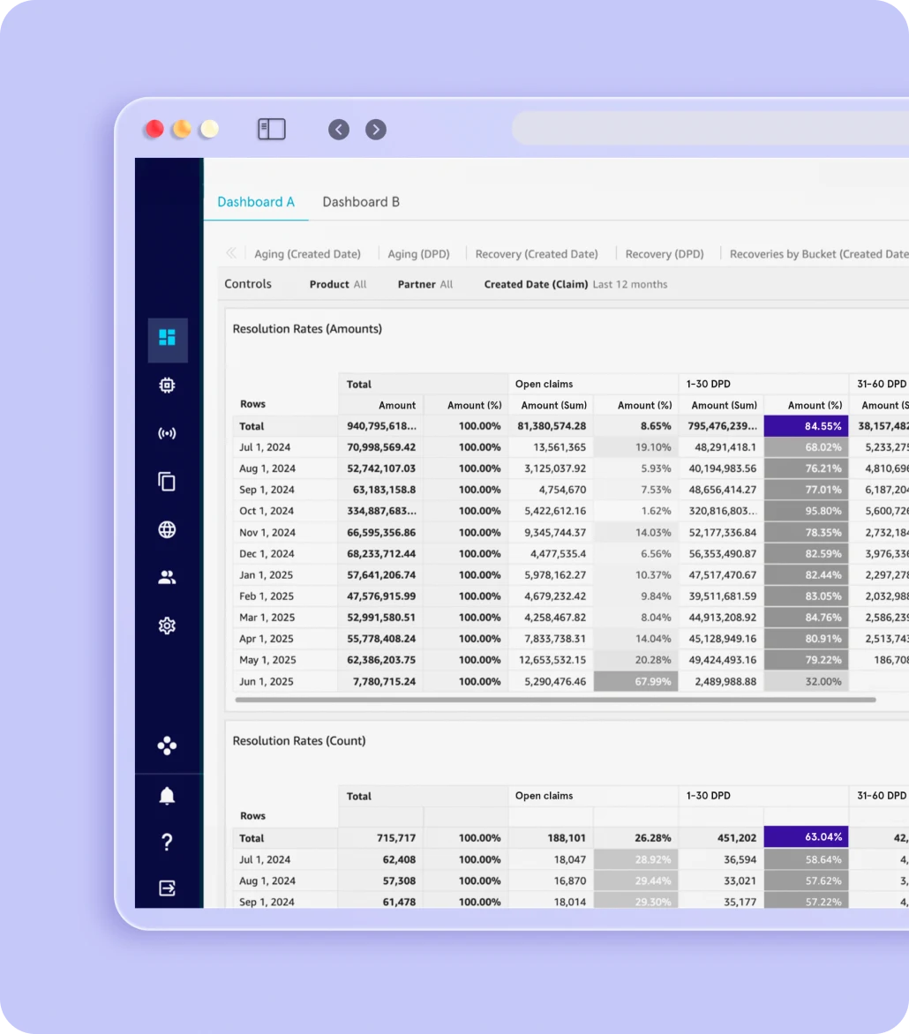The image size is (909, 1034).
Task: Click the notifications bell icon
Action: [167, 797]
